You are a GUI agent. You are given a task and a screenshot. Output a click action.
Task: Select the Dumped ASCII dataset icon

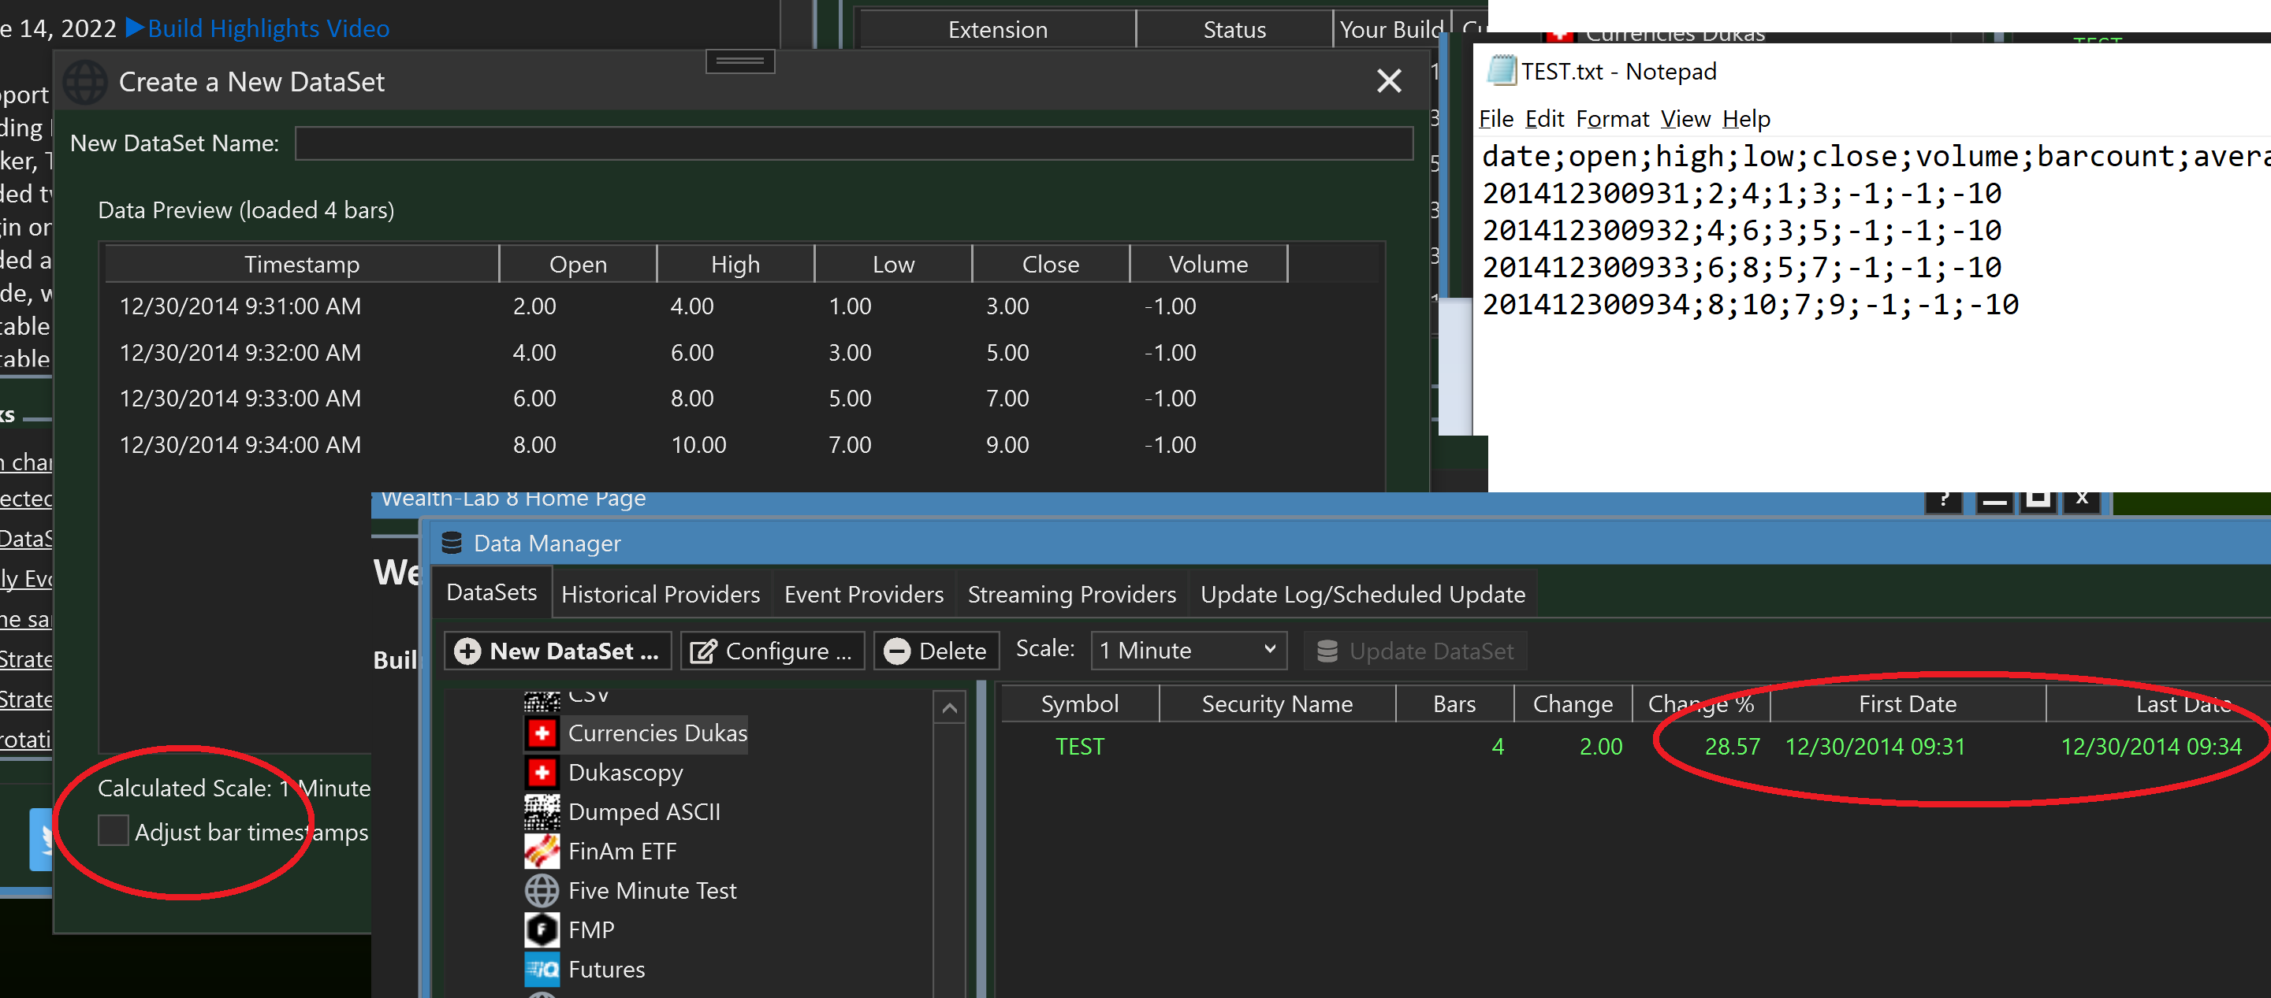coord(542,812)
